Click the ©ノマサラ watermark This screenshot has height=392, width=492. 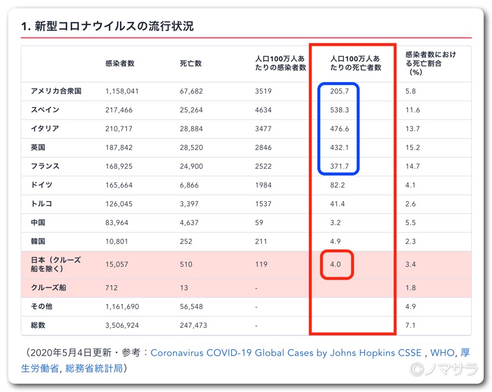click(x=443, y=368)
